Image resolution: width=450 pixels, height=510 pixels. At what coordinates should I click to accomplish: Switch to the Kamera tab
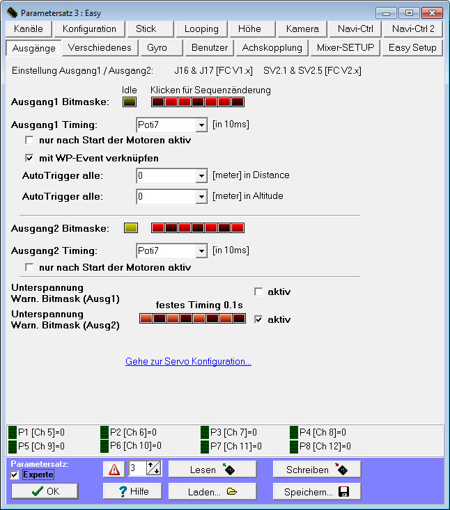pyautogui.click(x=302, y=29)
